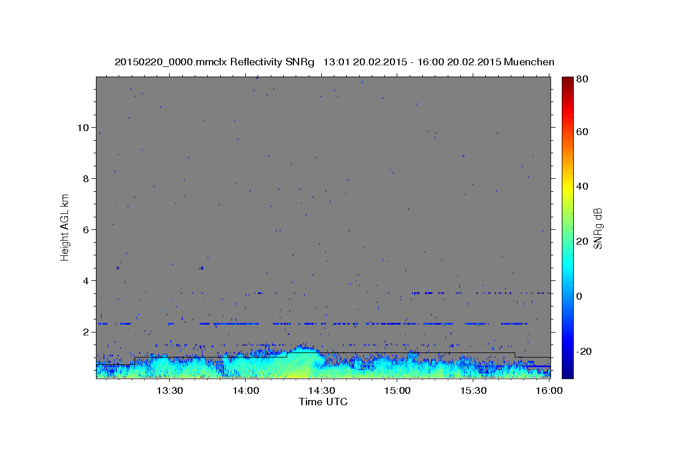Image resolution: width=681 pixels, height=454 pixels.
Task: Click the plot title text '20150220_0000.mmclx Reflectivity SNRg'
Action: coord(215,62)
